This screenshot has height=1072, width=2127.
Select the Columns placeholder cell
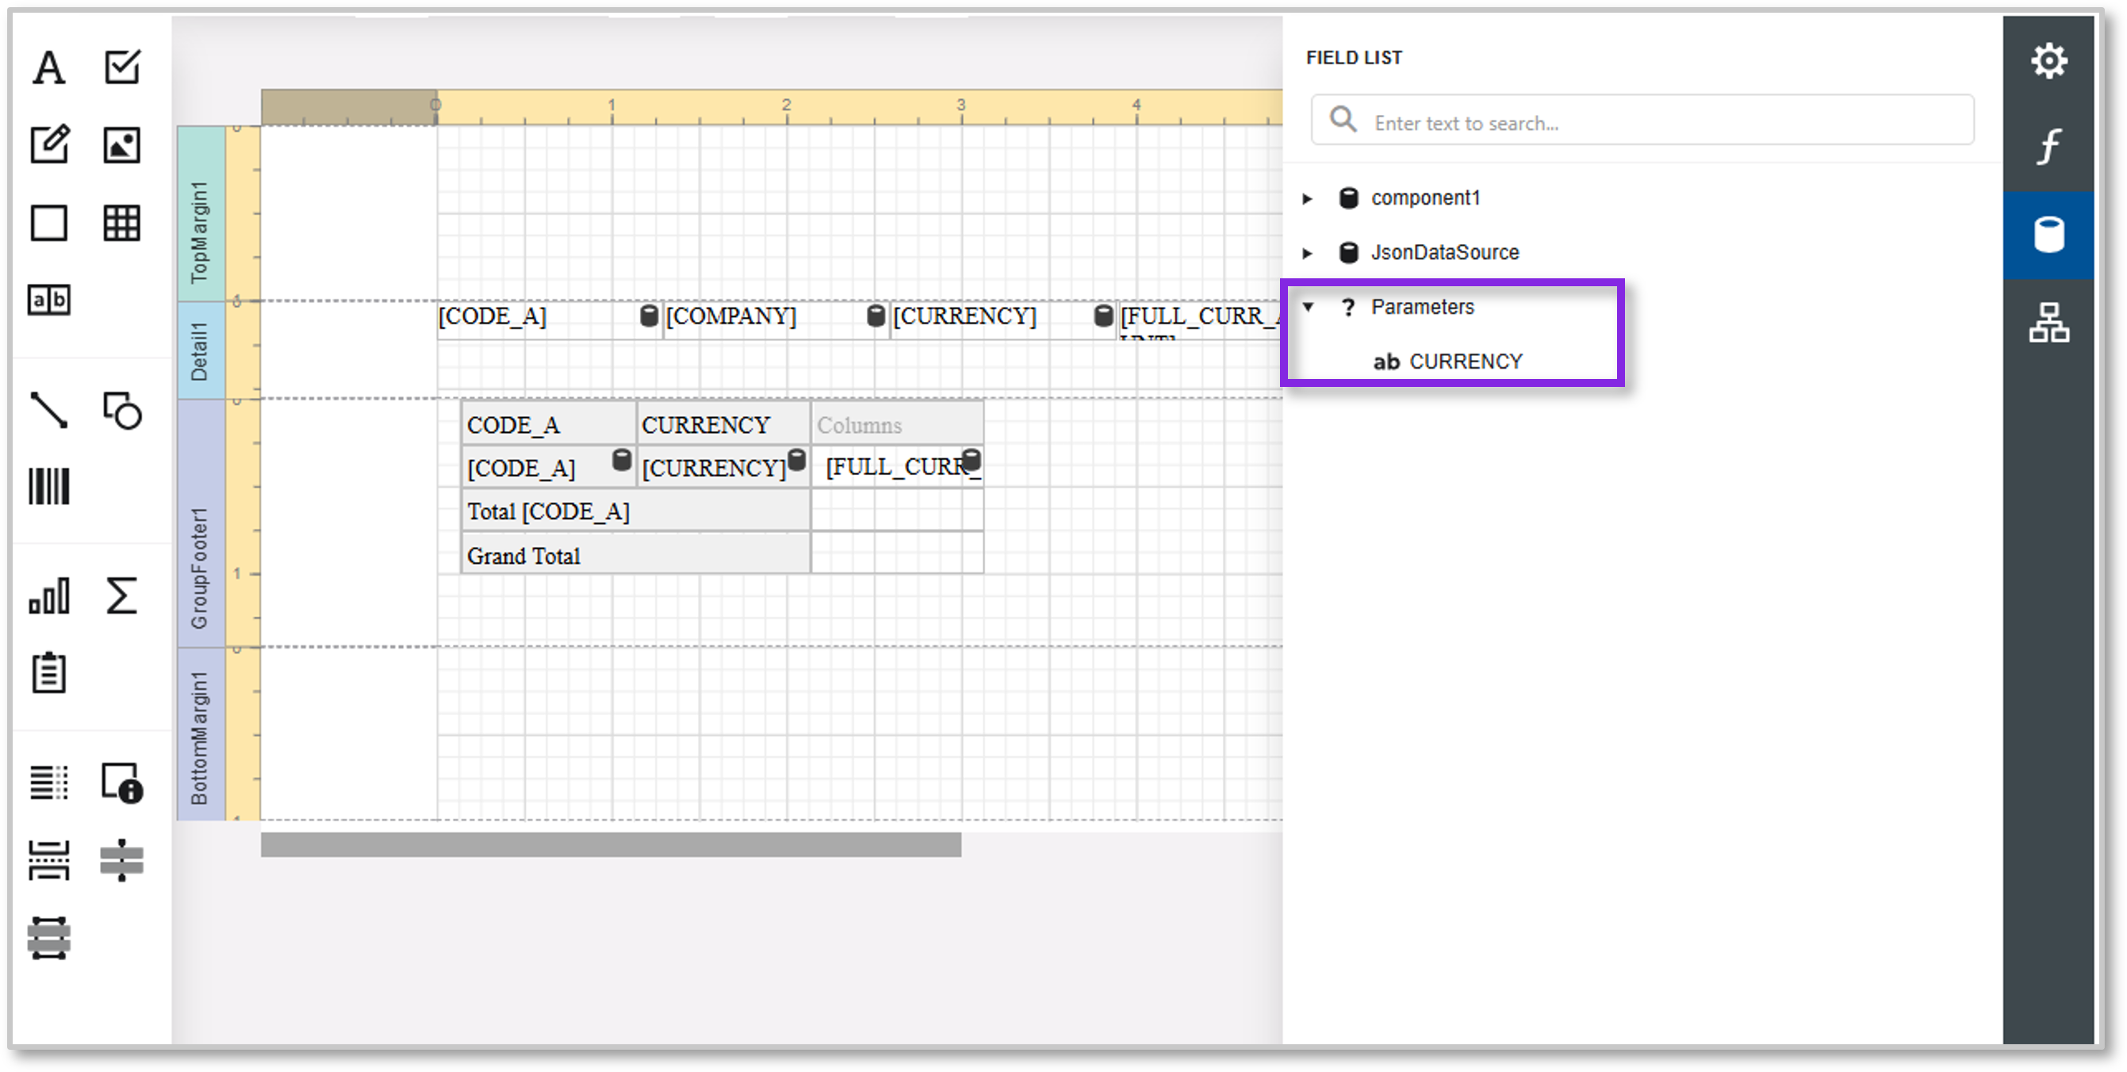click(x=898, y=424)
